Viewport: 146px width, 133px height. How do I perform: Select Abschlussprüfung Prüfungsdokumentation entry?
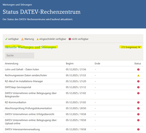click(28, 108)
